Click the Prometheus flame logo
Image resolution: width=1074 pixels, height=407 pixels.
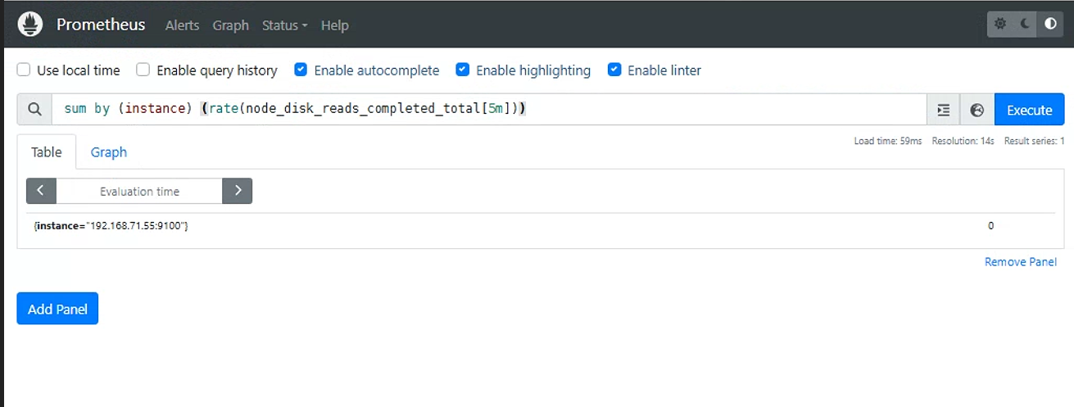point(30,25)
